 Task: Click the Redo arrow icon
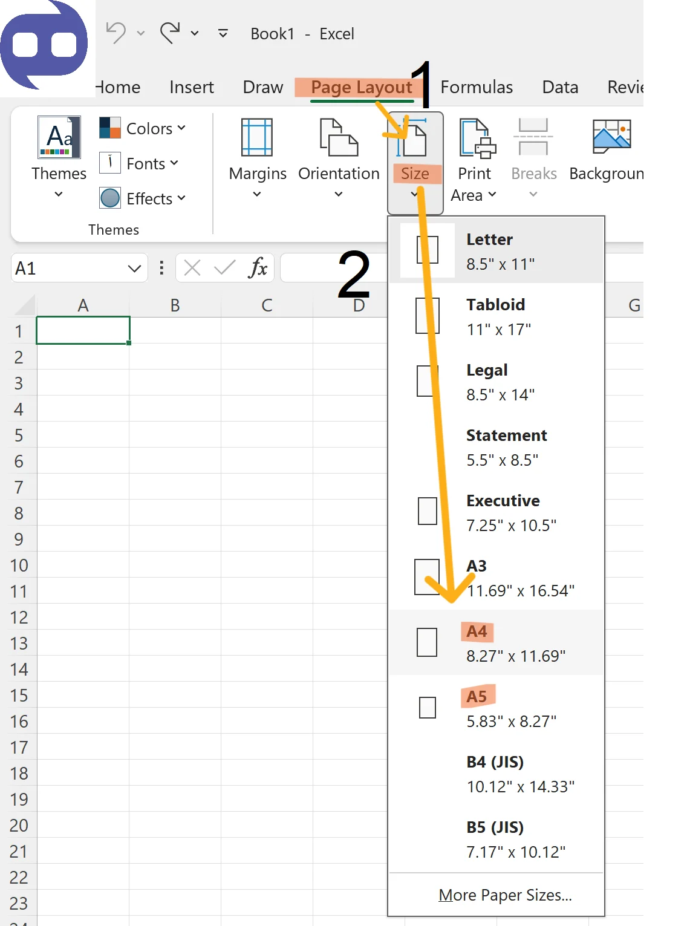point(170,33)
